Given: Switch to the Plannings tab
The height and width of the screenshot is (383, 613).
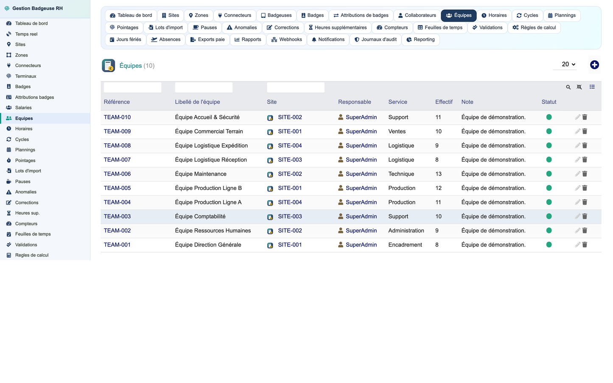Looking at the screenshot, I should click(562, 15).
